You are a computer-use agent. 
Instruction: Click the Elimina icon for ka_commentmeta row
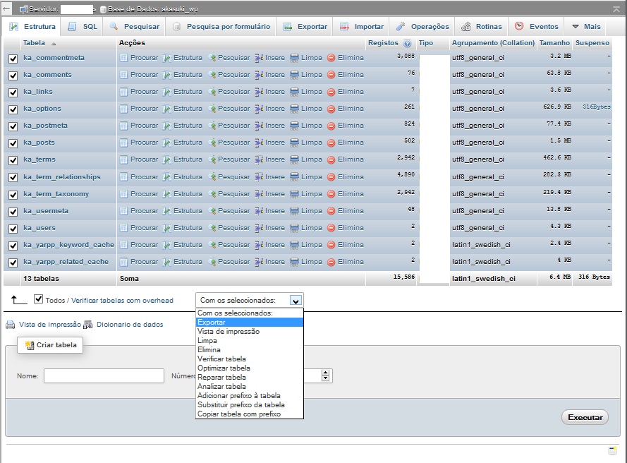point(331,58)
